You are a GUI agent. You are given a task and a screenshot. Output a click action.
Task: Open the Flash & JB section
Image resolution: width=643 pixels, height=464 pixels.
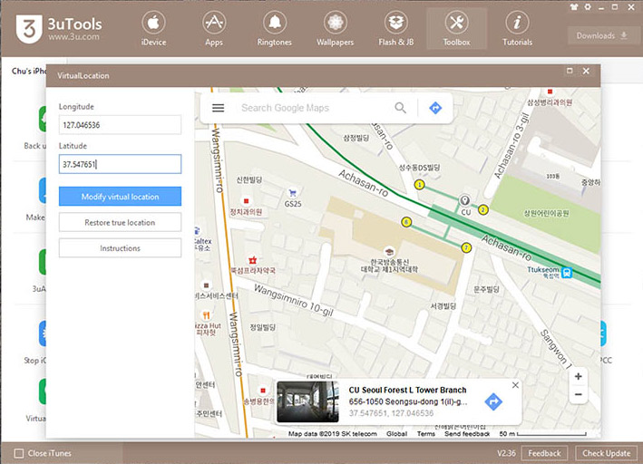tap(395, 29)
